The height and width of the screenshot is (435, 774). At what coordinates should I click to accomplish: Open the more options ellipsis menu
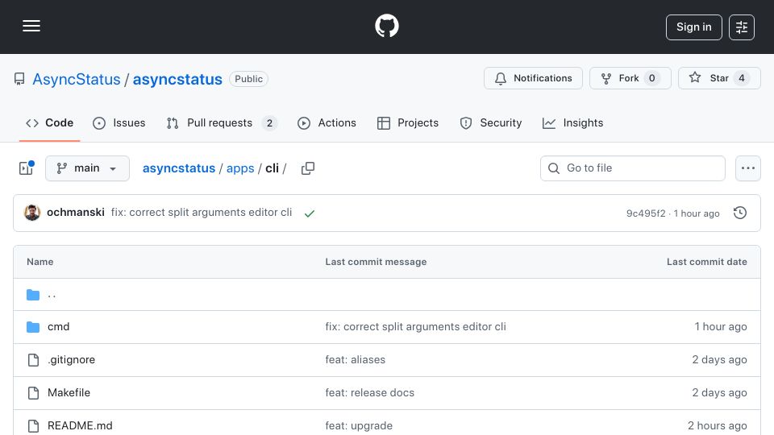pos(748,168)
